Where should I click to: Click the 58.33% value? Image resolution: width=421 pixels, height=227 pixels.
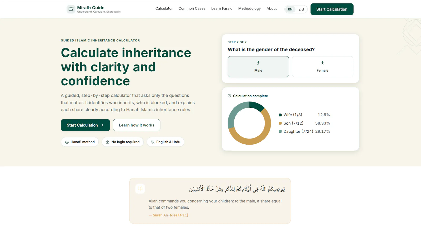pos(323,123)
